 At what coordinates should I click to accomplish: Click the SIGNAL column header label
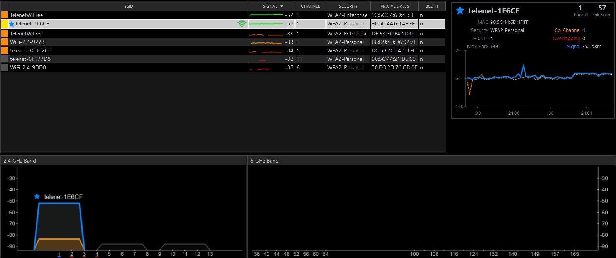tap(270, 6)
